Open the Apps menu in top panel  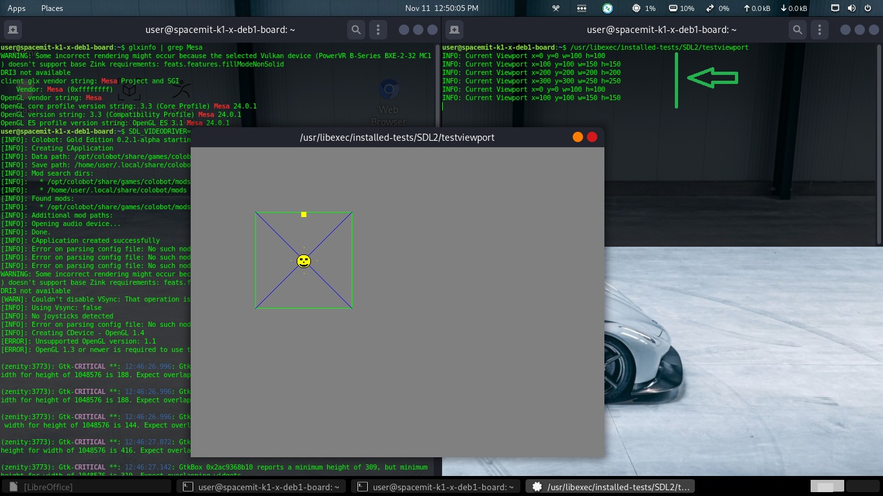(17, 8)
